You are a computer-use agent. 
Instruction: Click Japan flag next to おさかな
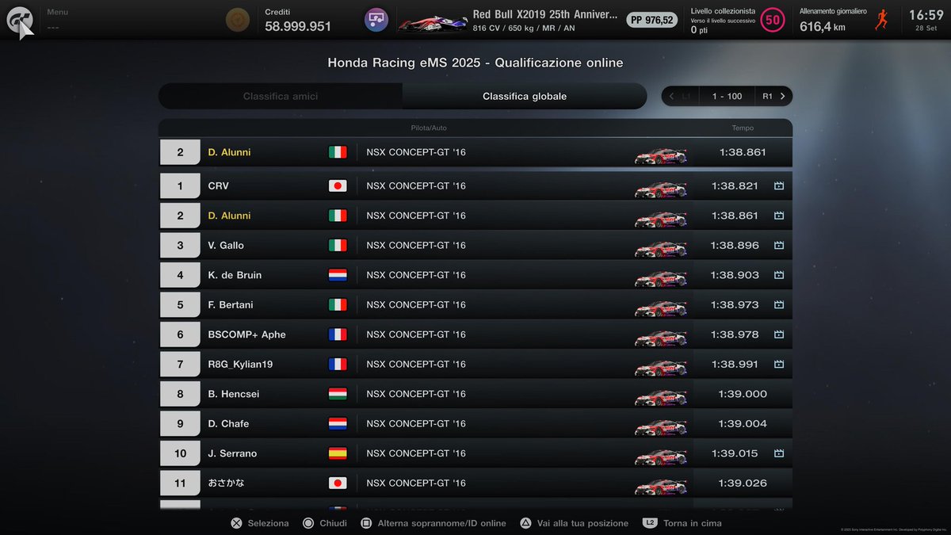[338, 483]
